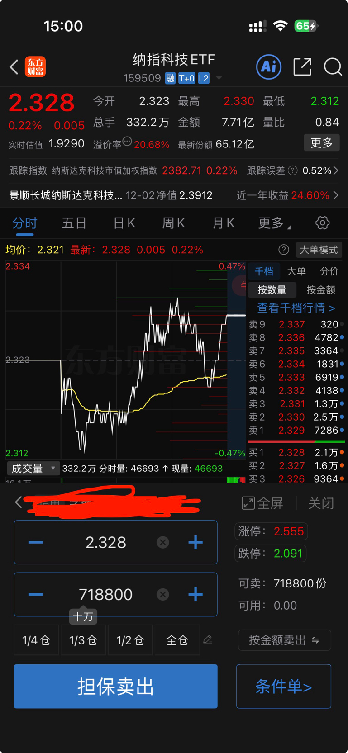Close trade panel via 关闭
Image resolution: width=348 pixels, height=753 pixels.
click(321, 503)
